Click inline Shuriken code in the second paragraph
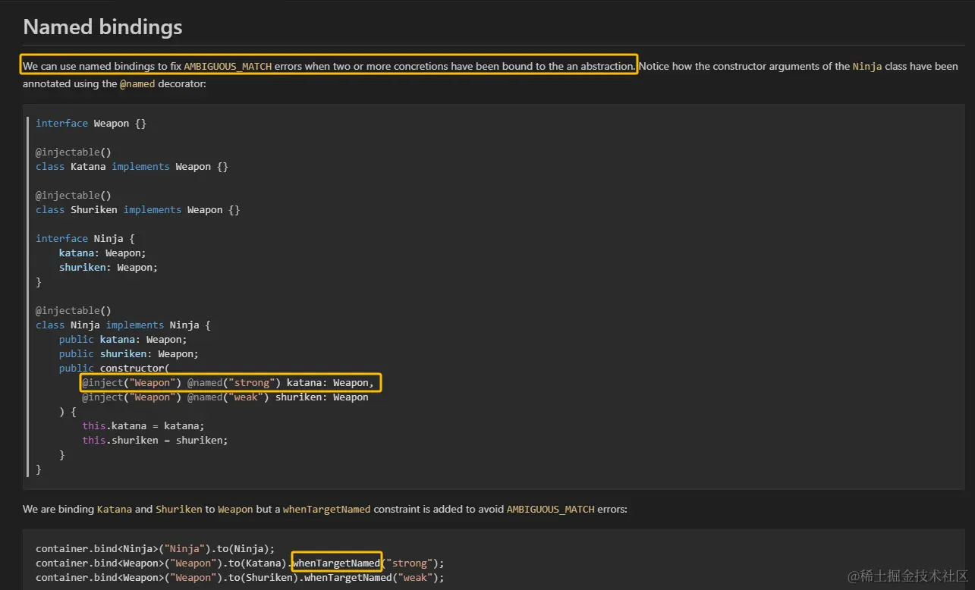This screenshot has height=590, width=975. point(179,510)
